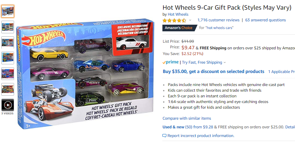Expand the rating breakdown arrow
Viewport: 295px width, 146px height.
[x=190, y=20]
